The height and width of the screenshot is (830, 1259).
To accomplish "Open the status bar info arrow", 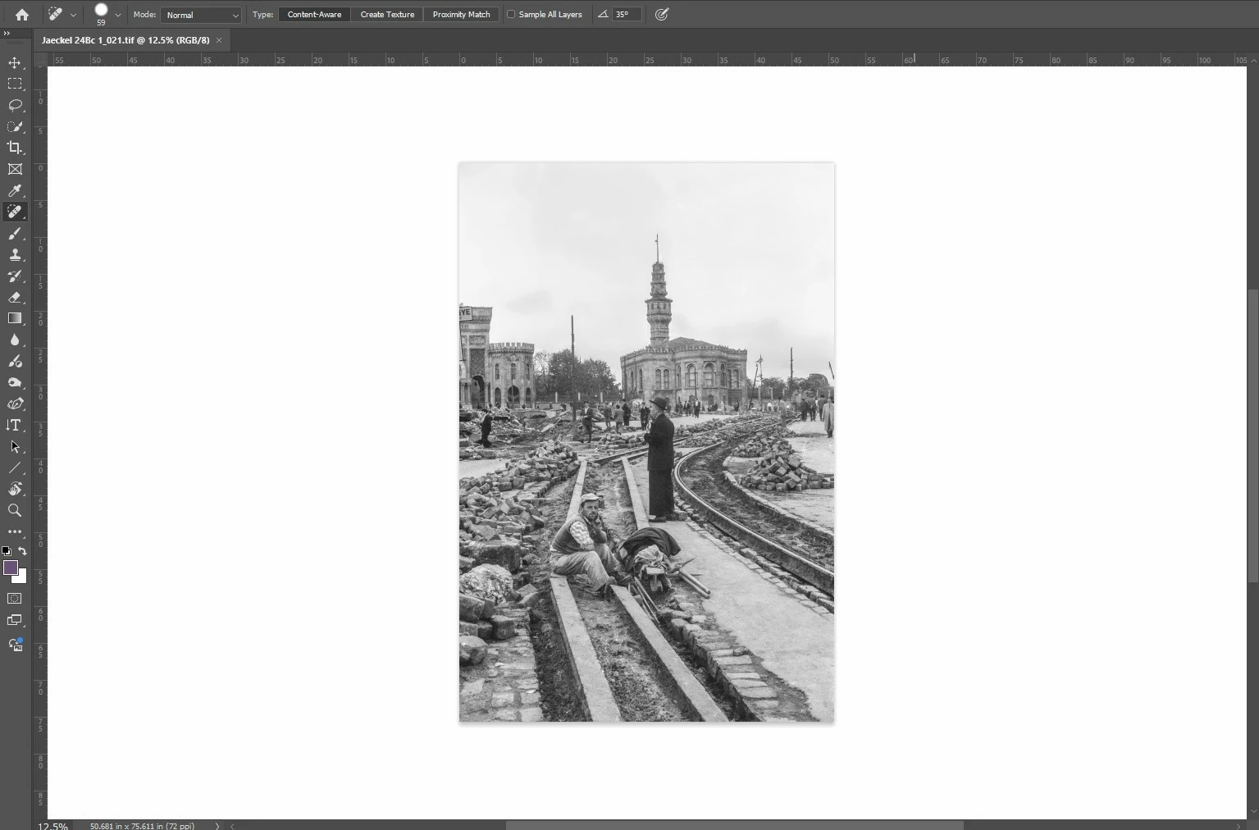I will tap(217, 826).
